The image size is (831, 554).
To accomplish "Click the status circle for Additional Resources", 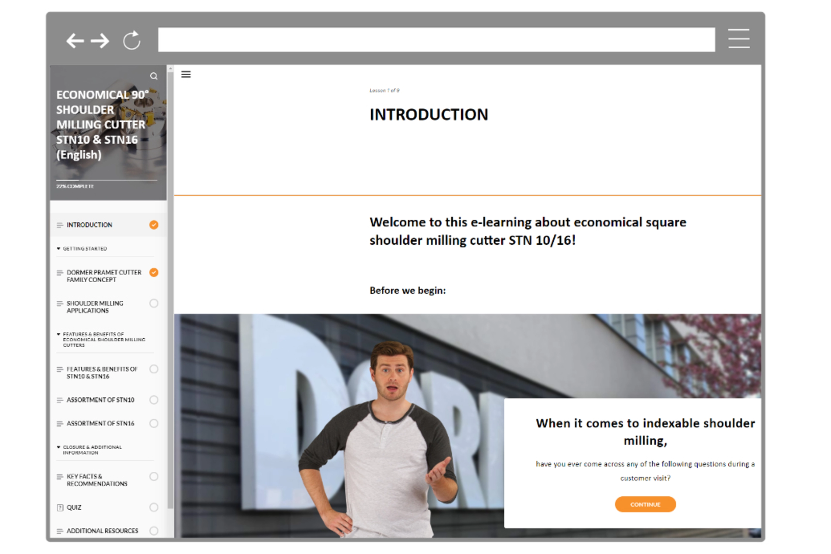I will [154, 531].
